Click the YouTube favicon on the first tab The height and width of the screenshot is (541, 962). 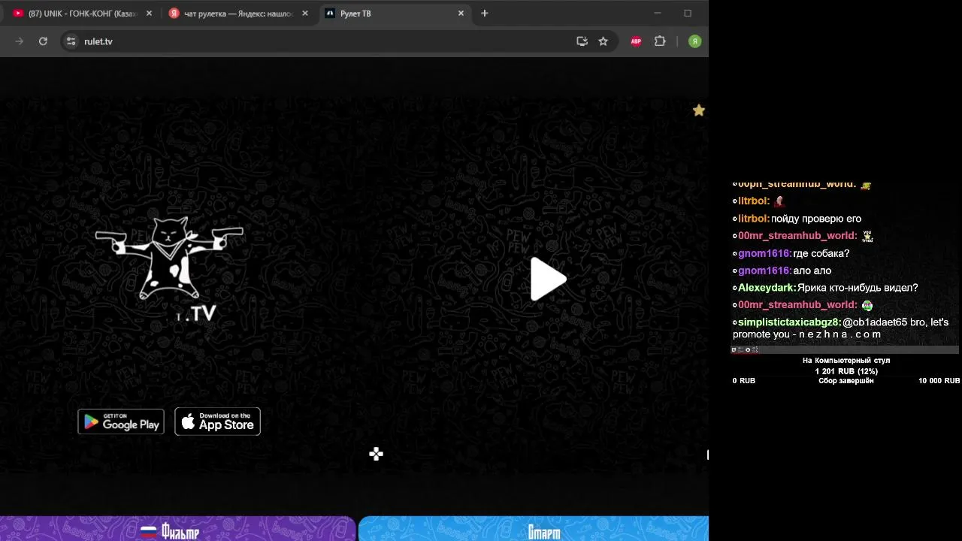tap(18, 14)
